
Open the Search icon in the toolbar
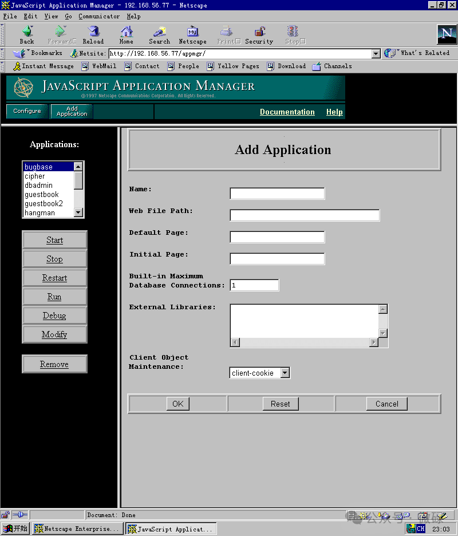(x=159, y=34)
